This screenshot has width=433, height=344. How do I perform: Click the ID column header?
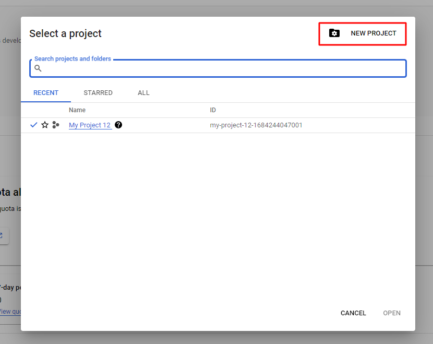click(213, 110)
